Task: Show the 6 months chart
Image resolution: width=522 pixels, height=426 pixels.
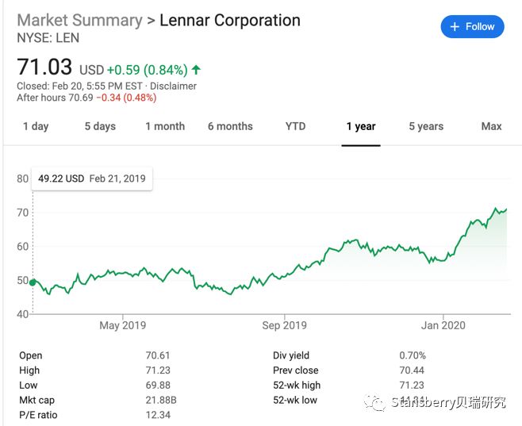Action: (x=230, y=126)
